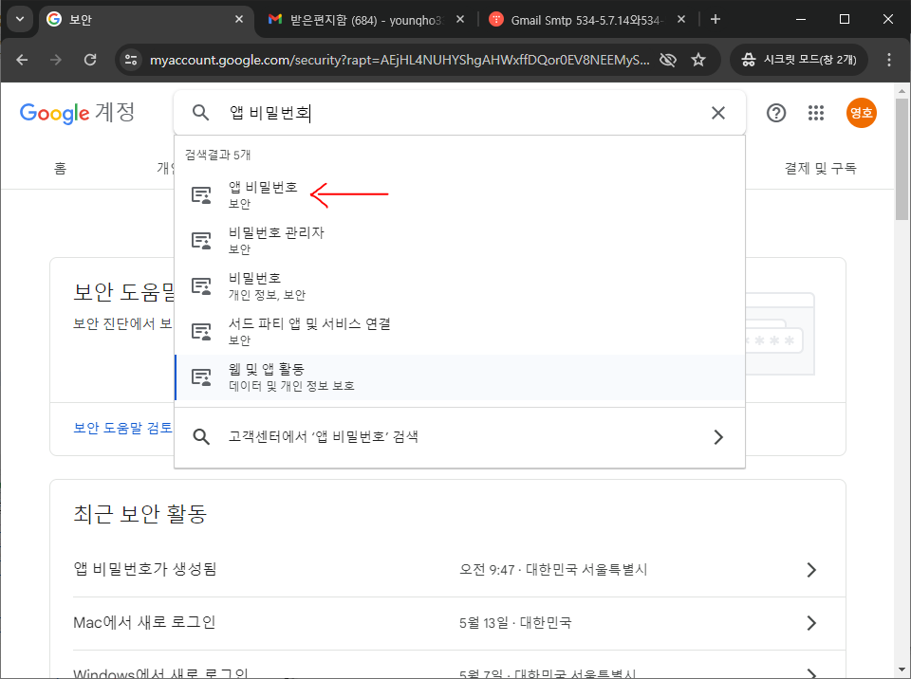Click the '5월 13일 · 대한민국' entry
This screenshot has height=679, width=911.
pos(515,623)
